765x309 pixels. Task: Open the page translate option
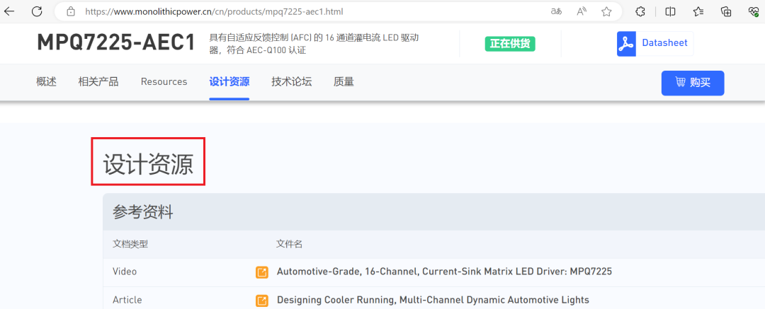point(556,12)
